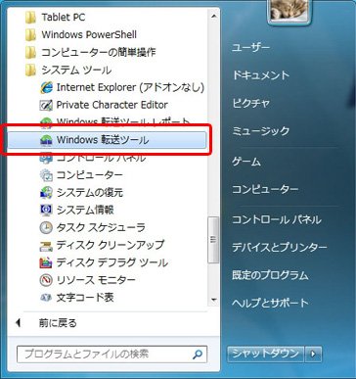
Task: Open コントロール パネル in the right pane
Action: 277,219
